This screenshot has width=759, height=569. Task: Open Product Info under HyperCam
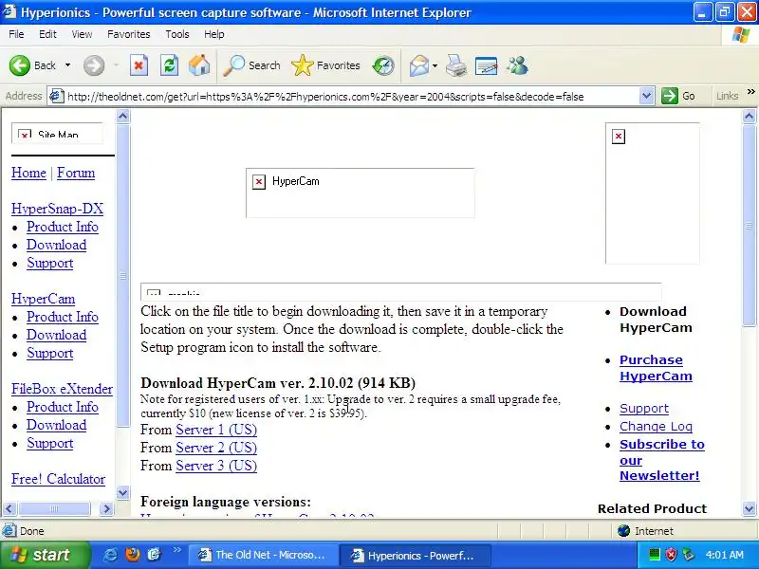(63, 317)
